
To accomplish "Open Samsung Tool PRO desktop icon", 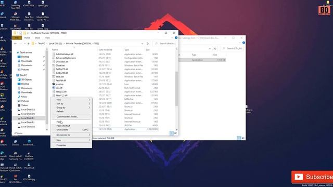I will click(x=16, y=5).
